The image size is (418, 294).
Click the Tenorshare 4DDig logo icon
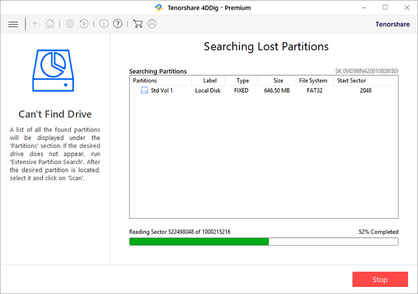[159, 8]
